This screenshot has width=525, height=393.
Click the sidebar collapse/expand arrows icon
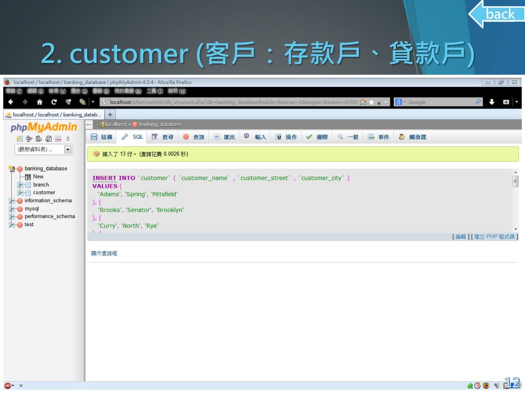tap(68, 139)
